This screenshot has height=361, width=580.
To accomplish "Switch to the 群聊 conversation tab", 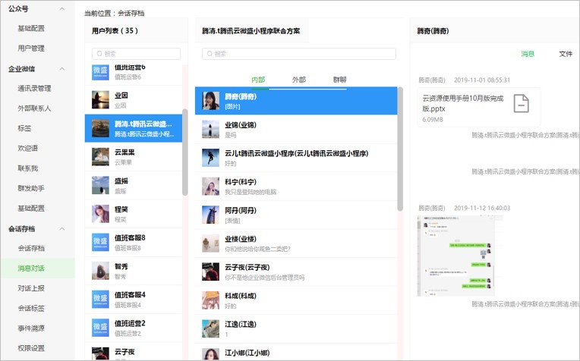I will 339,80.
